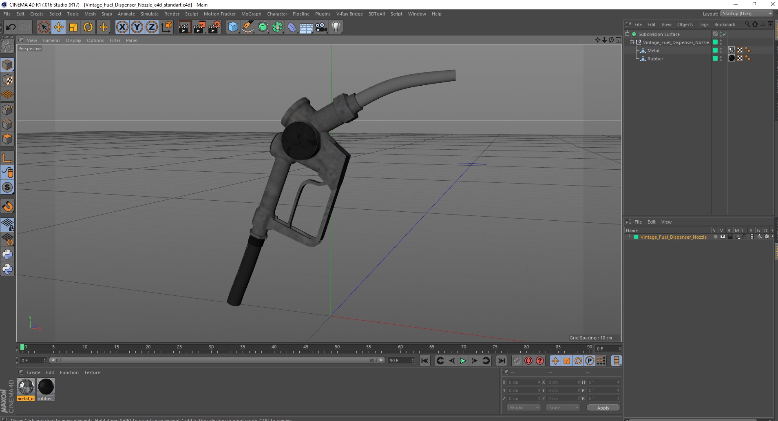
Task: Add a Light object
Action: click(336, 27)
